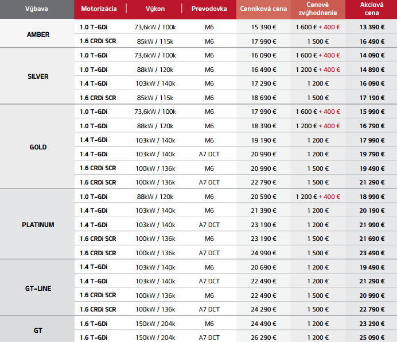The image size is (397, 342).
Task: Select the Cenové zvýhodnenie header
Action: 318,9
